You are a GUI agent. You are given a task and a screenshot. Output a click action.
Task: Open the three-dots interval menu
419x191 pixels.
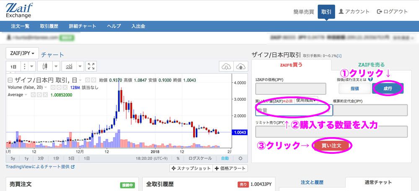click(x=25, y=66)
